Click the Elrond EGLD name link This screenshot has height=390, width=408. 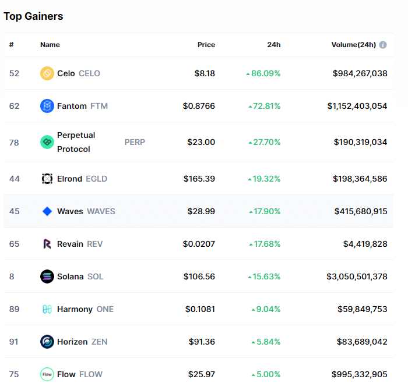pyautogui.click(x=82, y=179)
